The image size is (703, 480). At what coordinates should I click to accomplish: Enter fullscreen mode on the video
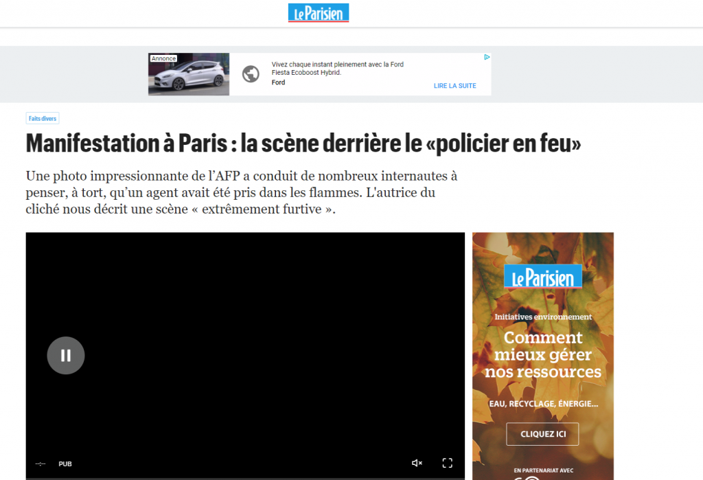pyautogui.click(x=447, y=463)
